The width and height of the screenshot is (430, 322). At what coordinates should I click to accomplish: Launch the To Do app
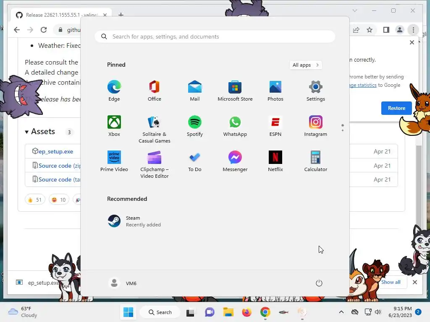[x=195, y=161]
